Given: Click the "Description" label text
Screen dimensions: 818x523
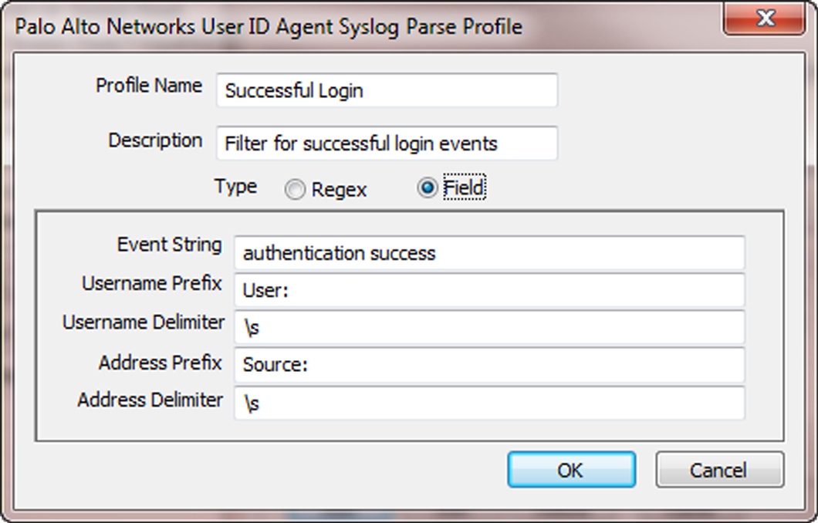Looking at the screenshot, I should 155,140.
